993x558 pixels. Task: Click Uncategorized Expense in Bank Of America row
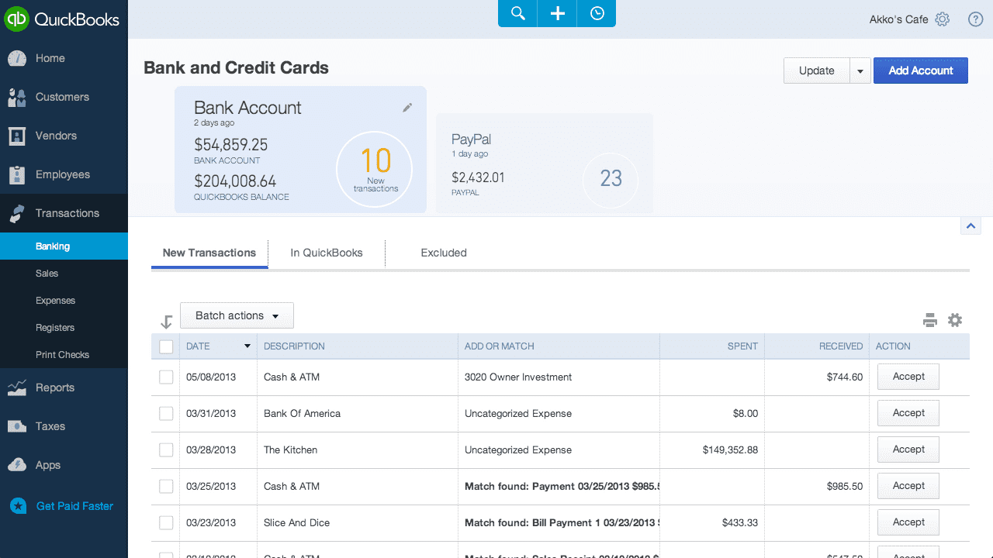click(518, 413)
